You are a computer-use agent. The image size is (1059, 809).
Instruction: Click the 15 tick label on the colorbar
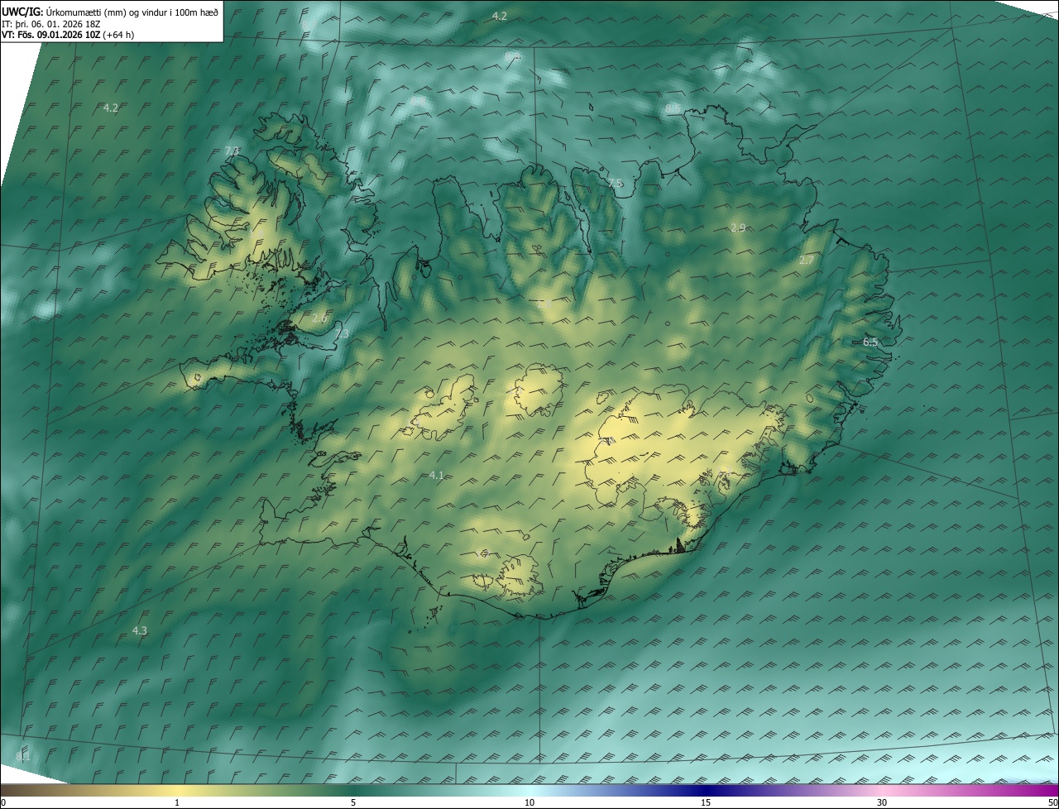pos(706,803)
